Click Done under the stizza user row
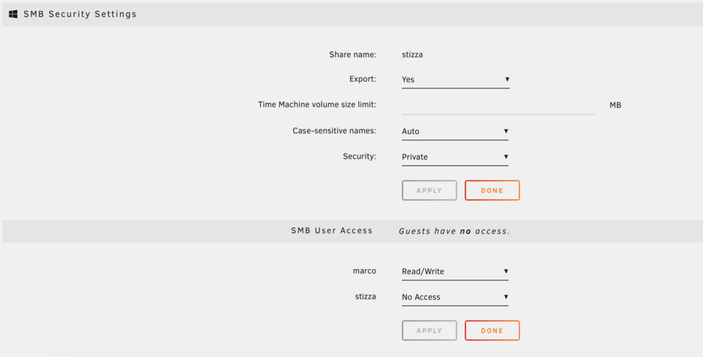703x357 pixels. 492,330
